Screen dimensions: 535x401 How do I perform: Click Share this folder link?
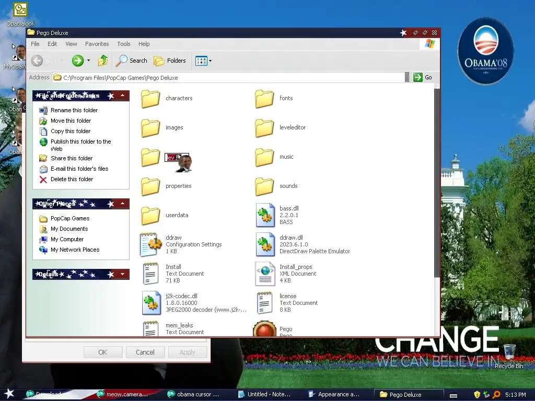click(72, 158)
